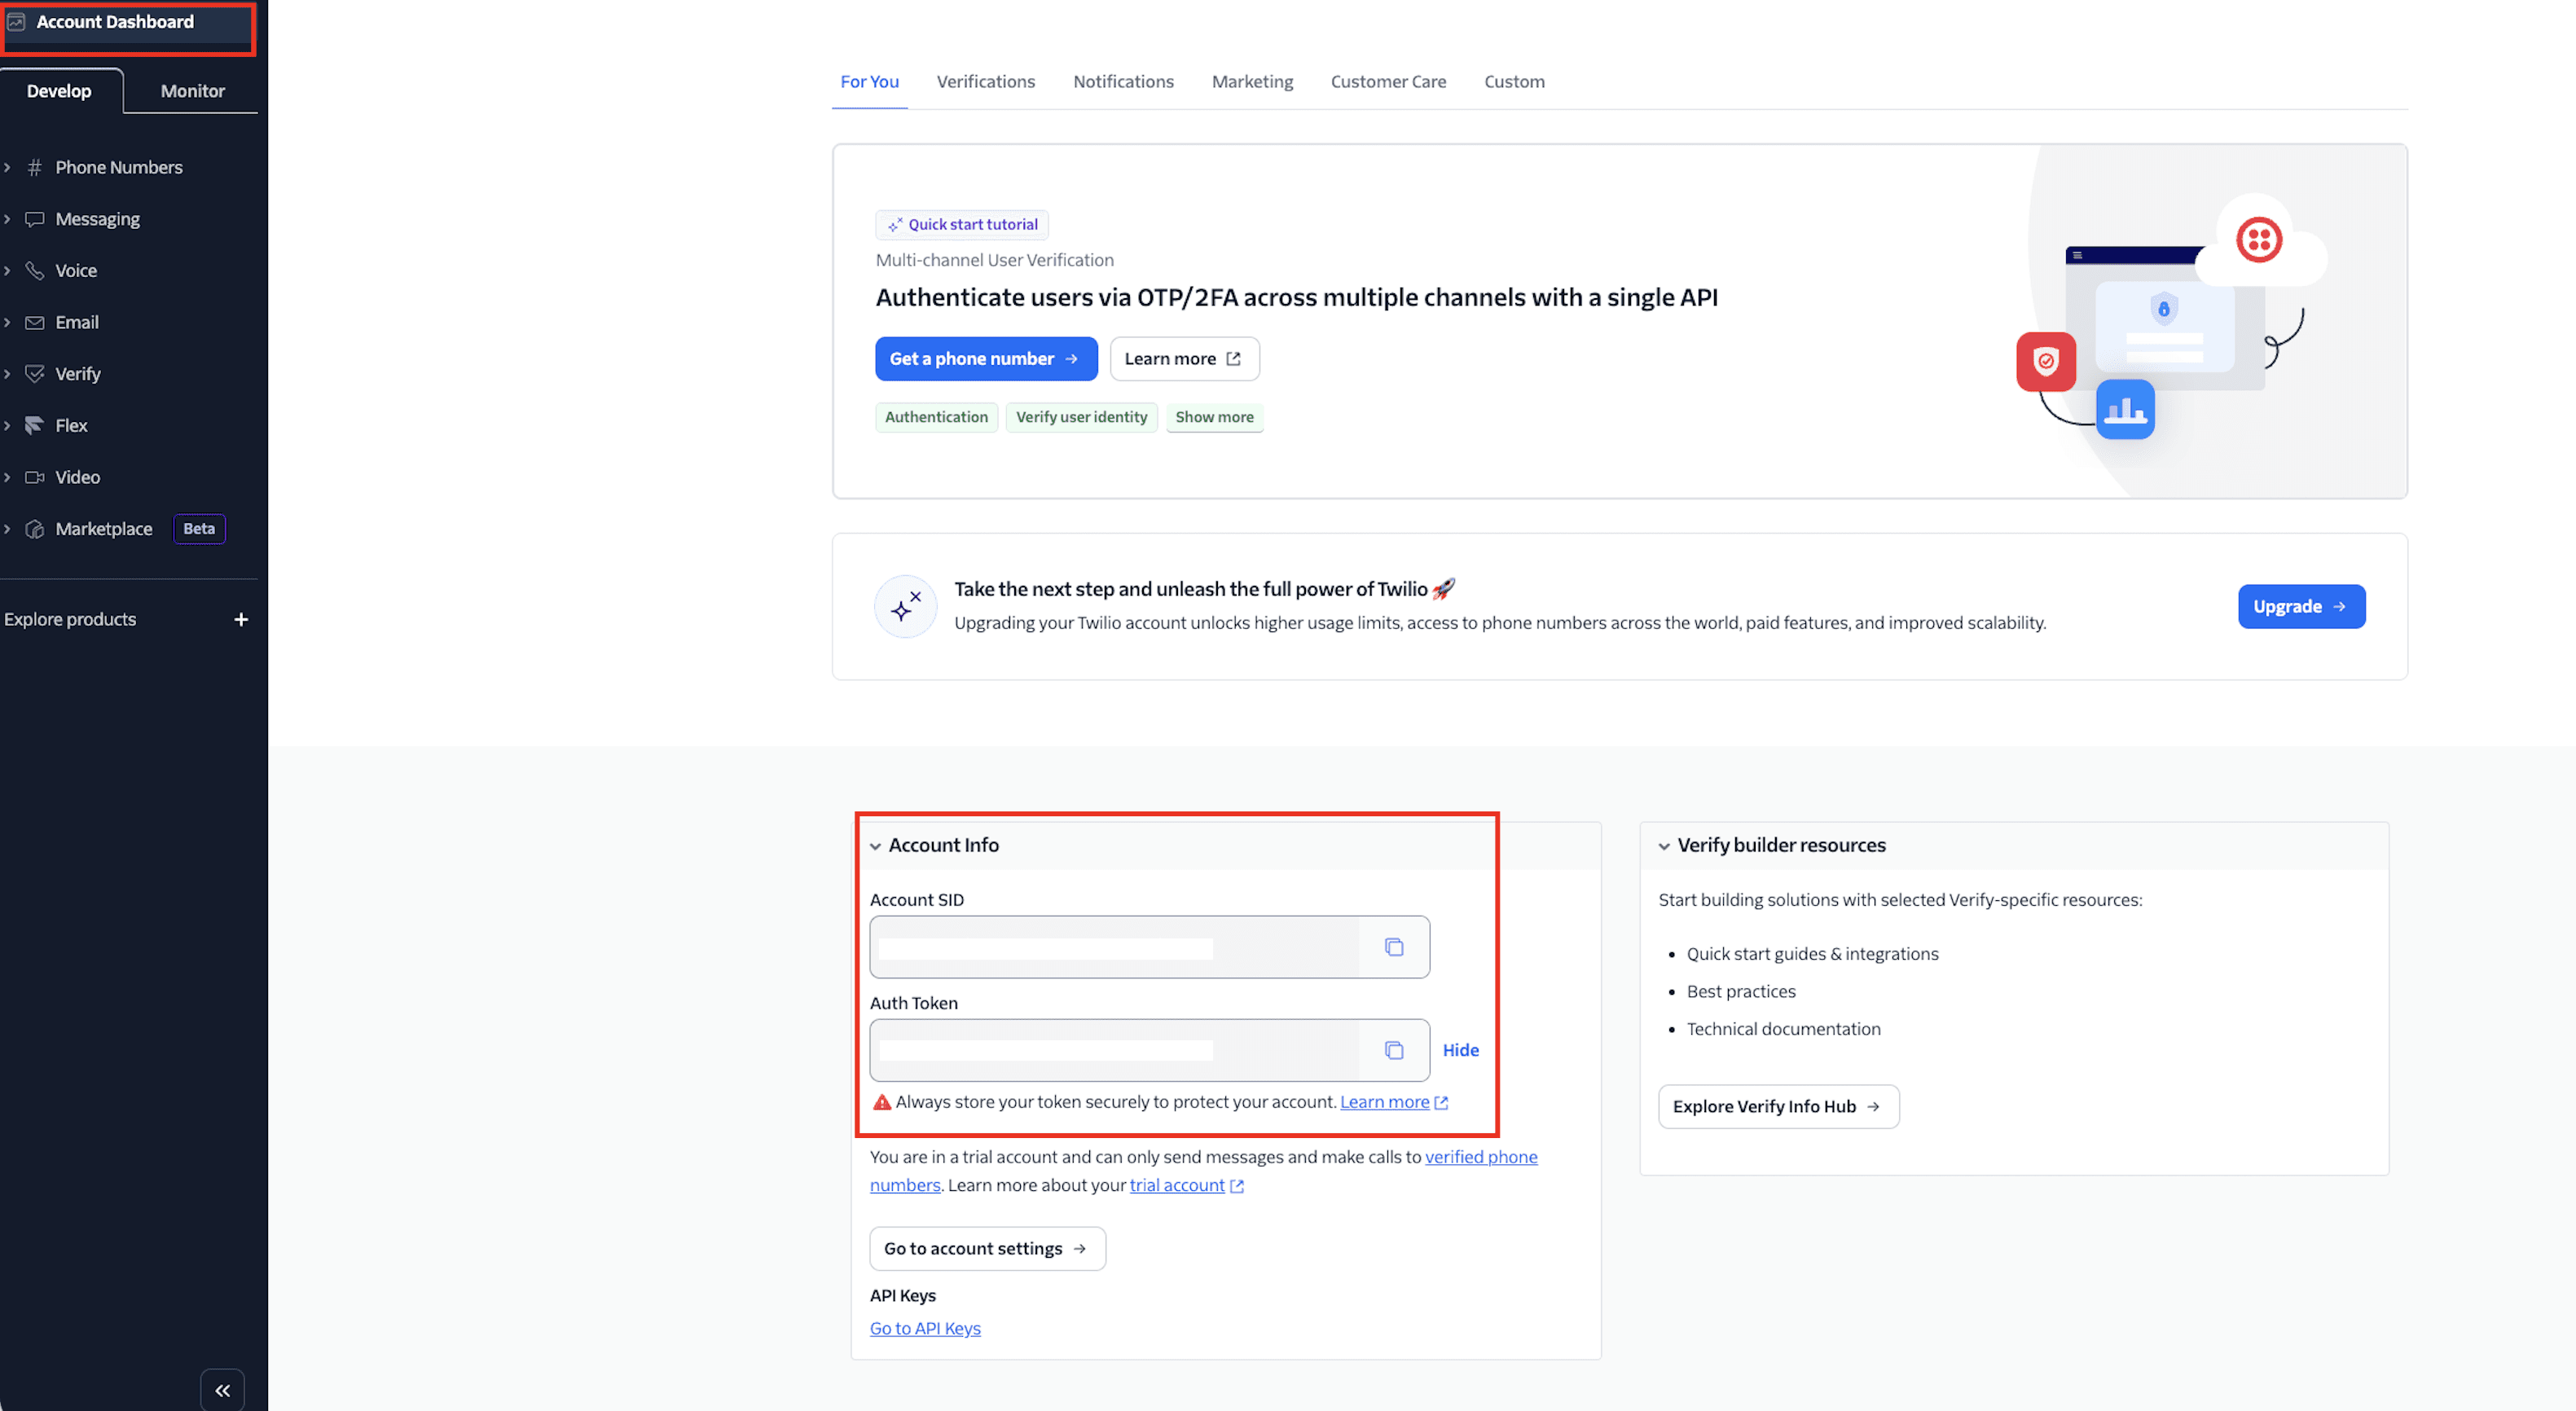
Task: Toggle the Show more tag list
Action: click(1214, 417)
